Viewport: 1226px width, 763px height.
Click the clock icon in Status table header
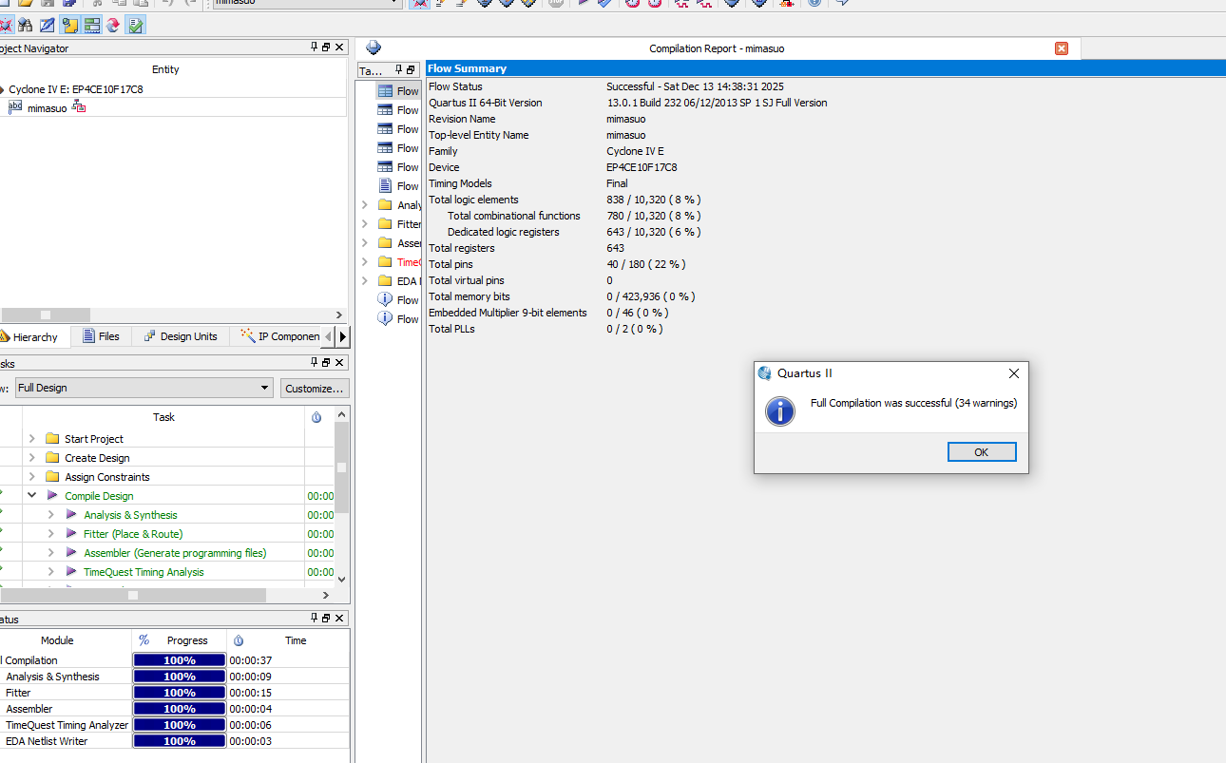pyautogui.click(x=239, y=640)
